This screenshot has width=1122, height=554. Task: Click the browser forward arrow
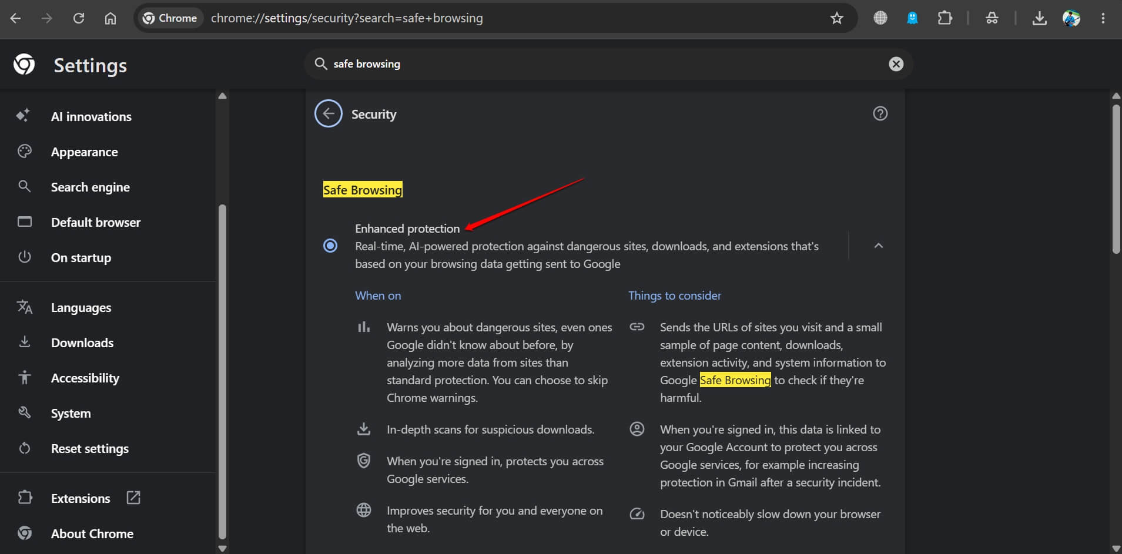coord(47,18)
